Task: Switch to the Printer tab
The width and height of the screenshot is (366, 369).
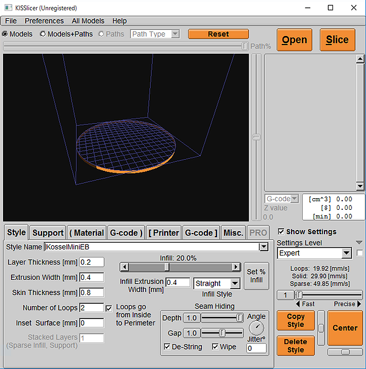Action: (164, 232)
